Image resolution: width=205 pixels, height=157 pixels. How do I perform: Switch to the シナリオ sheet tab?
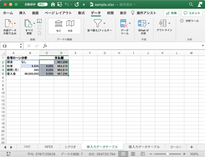coord(70,147)
